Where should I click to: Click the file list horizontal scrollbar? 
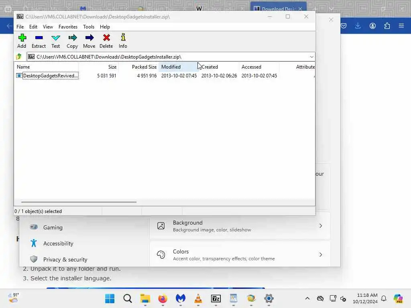79,202
